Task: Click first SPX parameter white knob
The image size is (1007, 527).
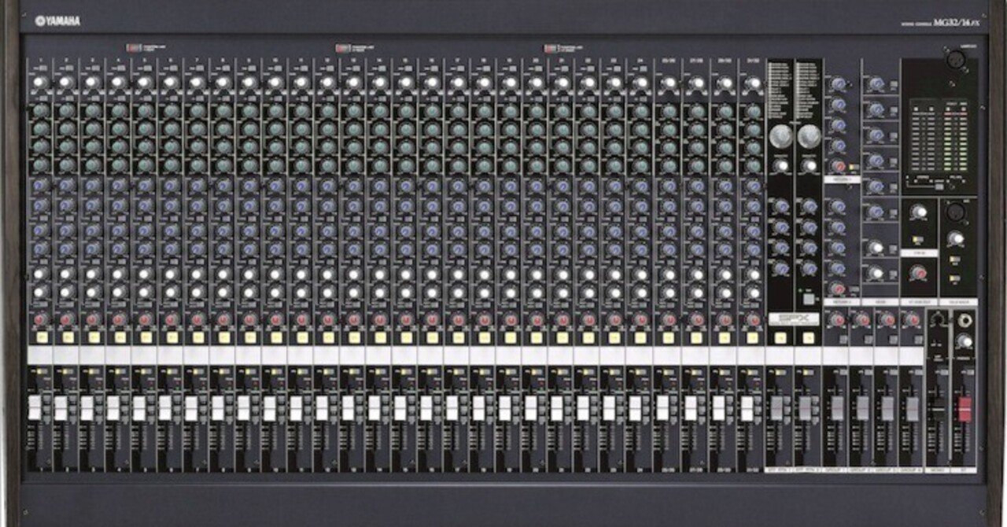Action: click(x=780, y=166)
